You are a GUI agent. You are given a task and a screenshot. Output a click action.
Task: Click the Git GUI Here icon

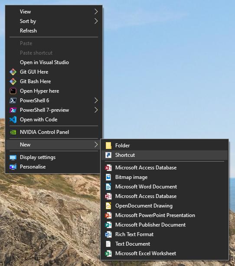[x=13, y=72]
